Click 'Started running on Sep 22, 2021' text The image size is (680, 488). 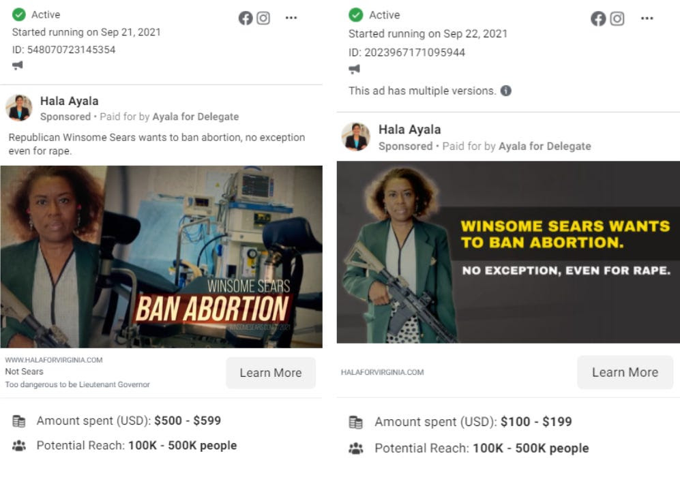pyautogui.click(x=428, y=34)
